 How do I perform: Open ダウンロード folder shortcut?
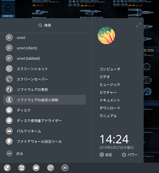pyautogui.click(x=110, y=108)
